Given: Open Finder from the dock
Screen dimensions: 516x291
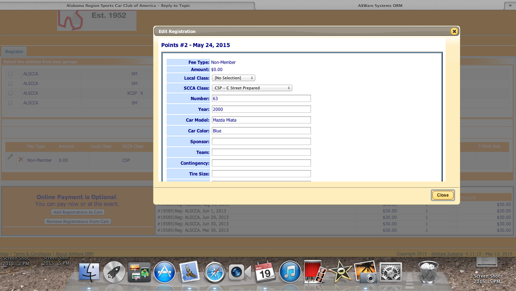Looking at the screenshot, I should (89, 272).
